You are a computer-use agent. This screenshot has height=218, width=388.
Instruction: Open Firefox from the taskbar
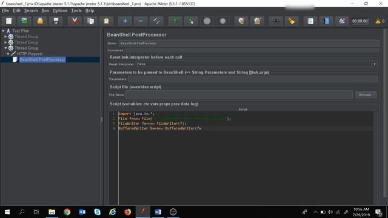tap(127, 212)
